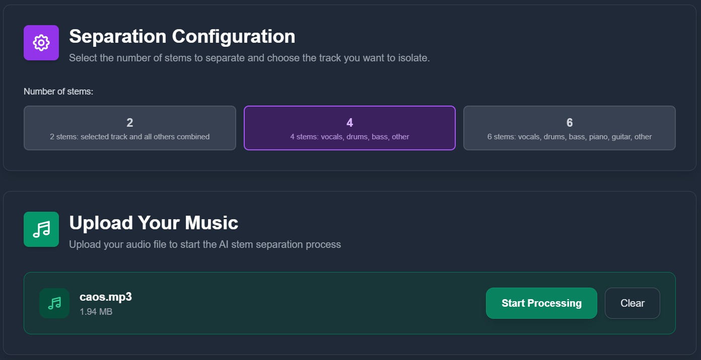The image size is (701, 360).
Task: Click the Upload Your Music heading
Action: (154, 222)
